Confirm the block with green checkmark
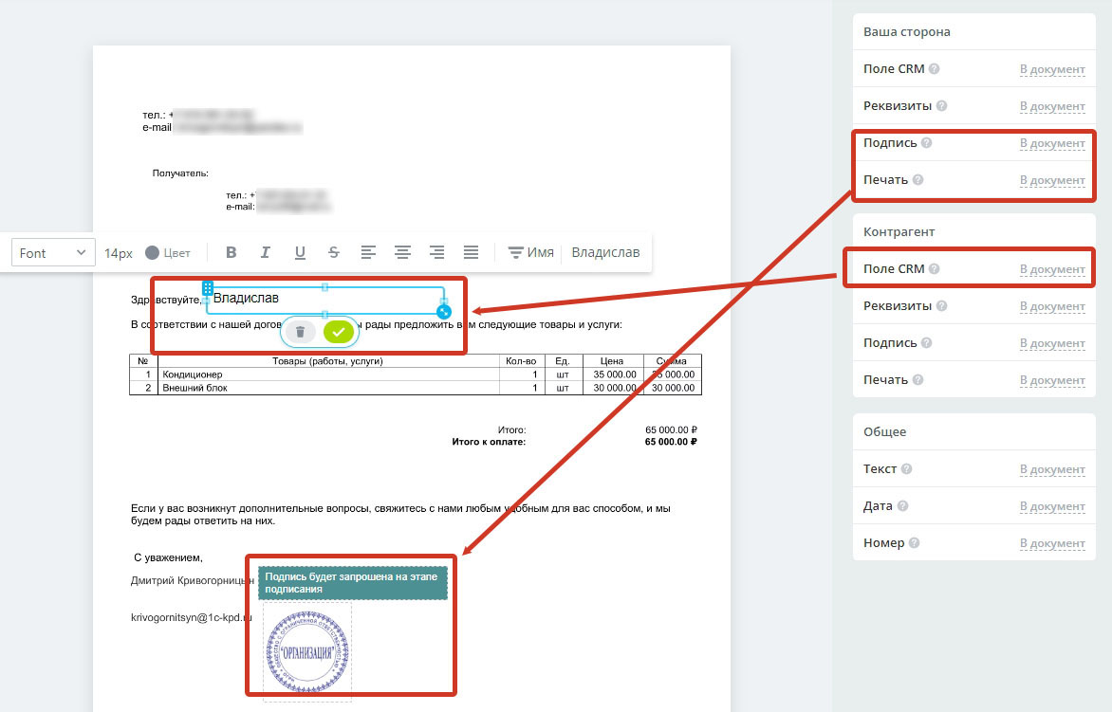1112x712 pixels. tap(338, 332)
